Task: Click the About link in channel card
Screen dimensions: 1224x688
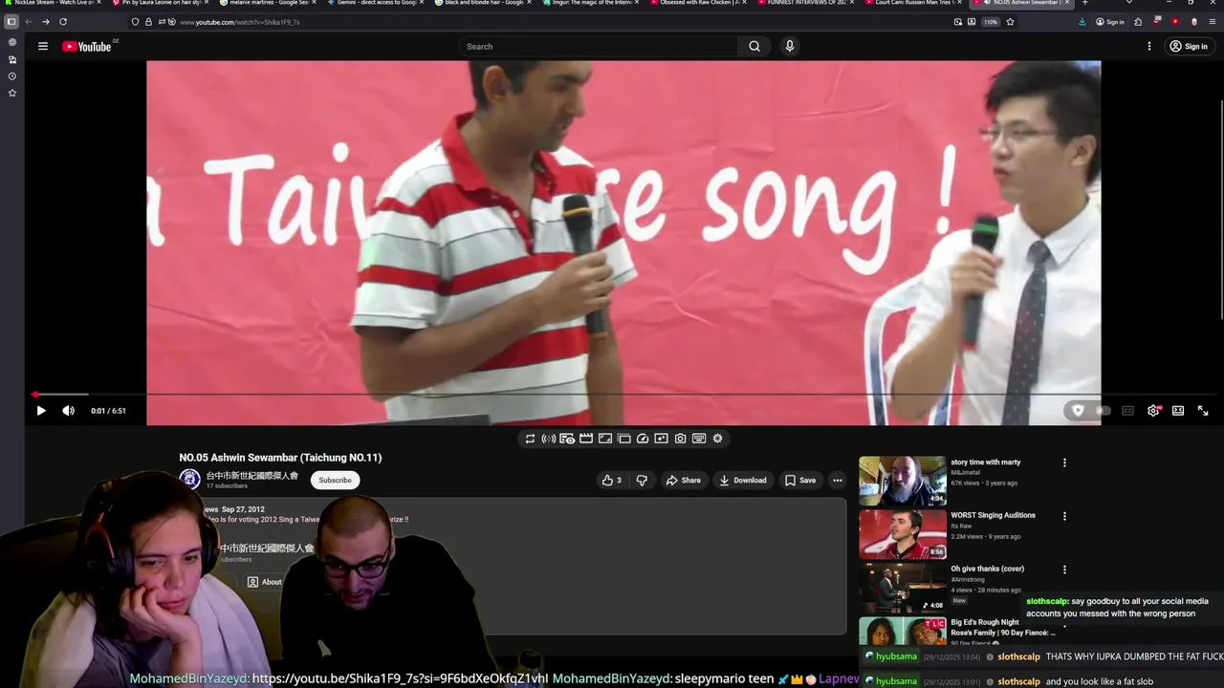Action: (x=266, y=582)
